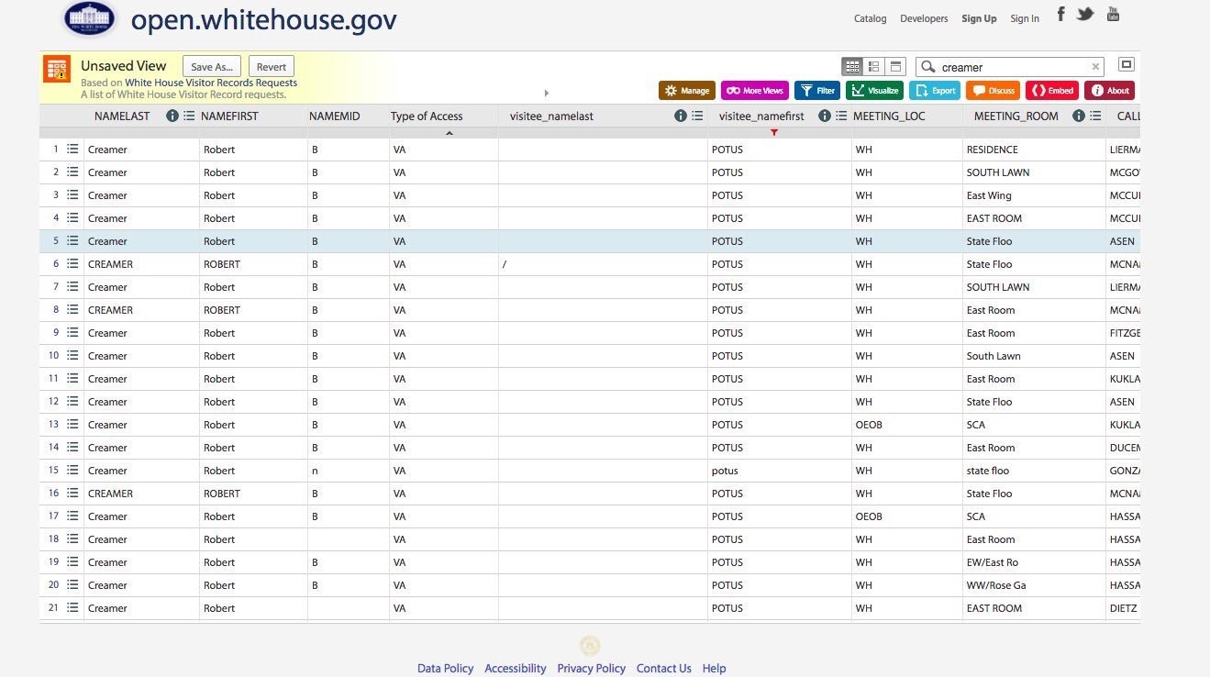Sort by the NAMEFIRST column header
Viewport: 1210px width, 677px height.
tap(229, 116)
